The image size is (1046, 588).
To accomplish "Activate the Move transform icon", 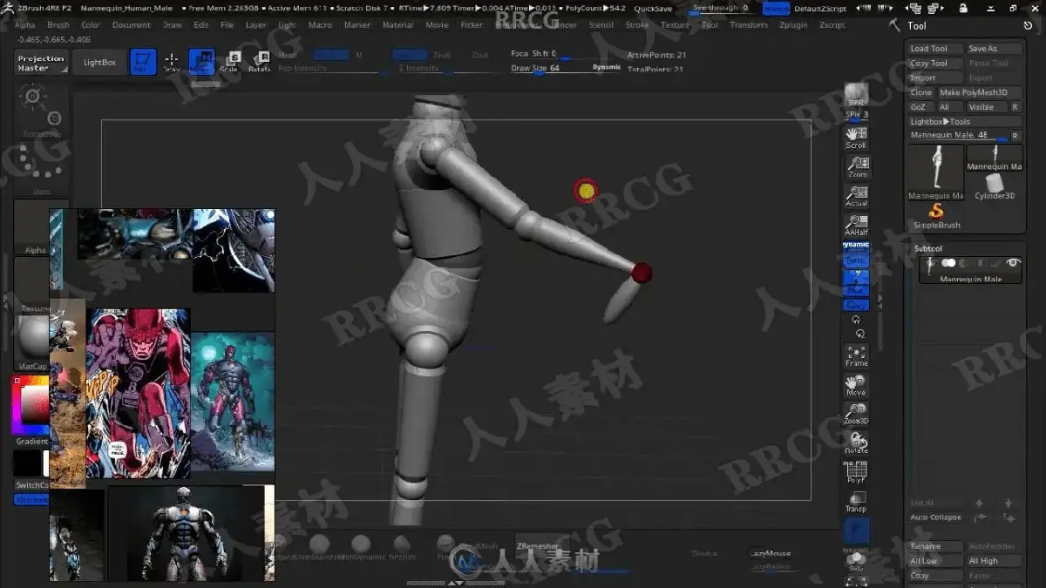I will pos(202,61).
